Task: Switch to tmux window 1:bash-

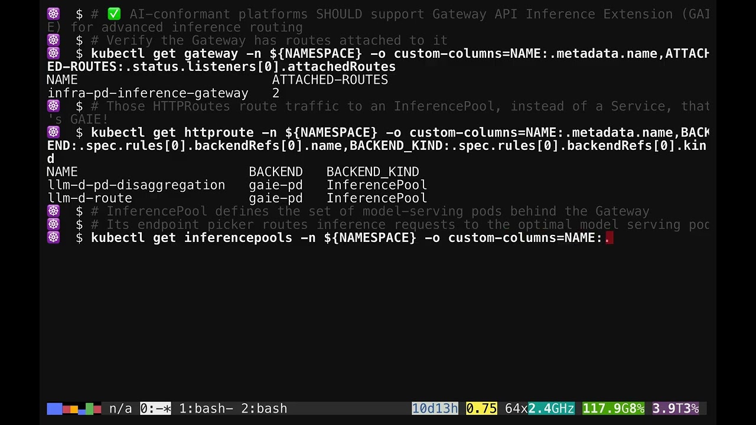Action: tap(206, 408)
